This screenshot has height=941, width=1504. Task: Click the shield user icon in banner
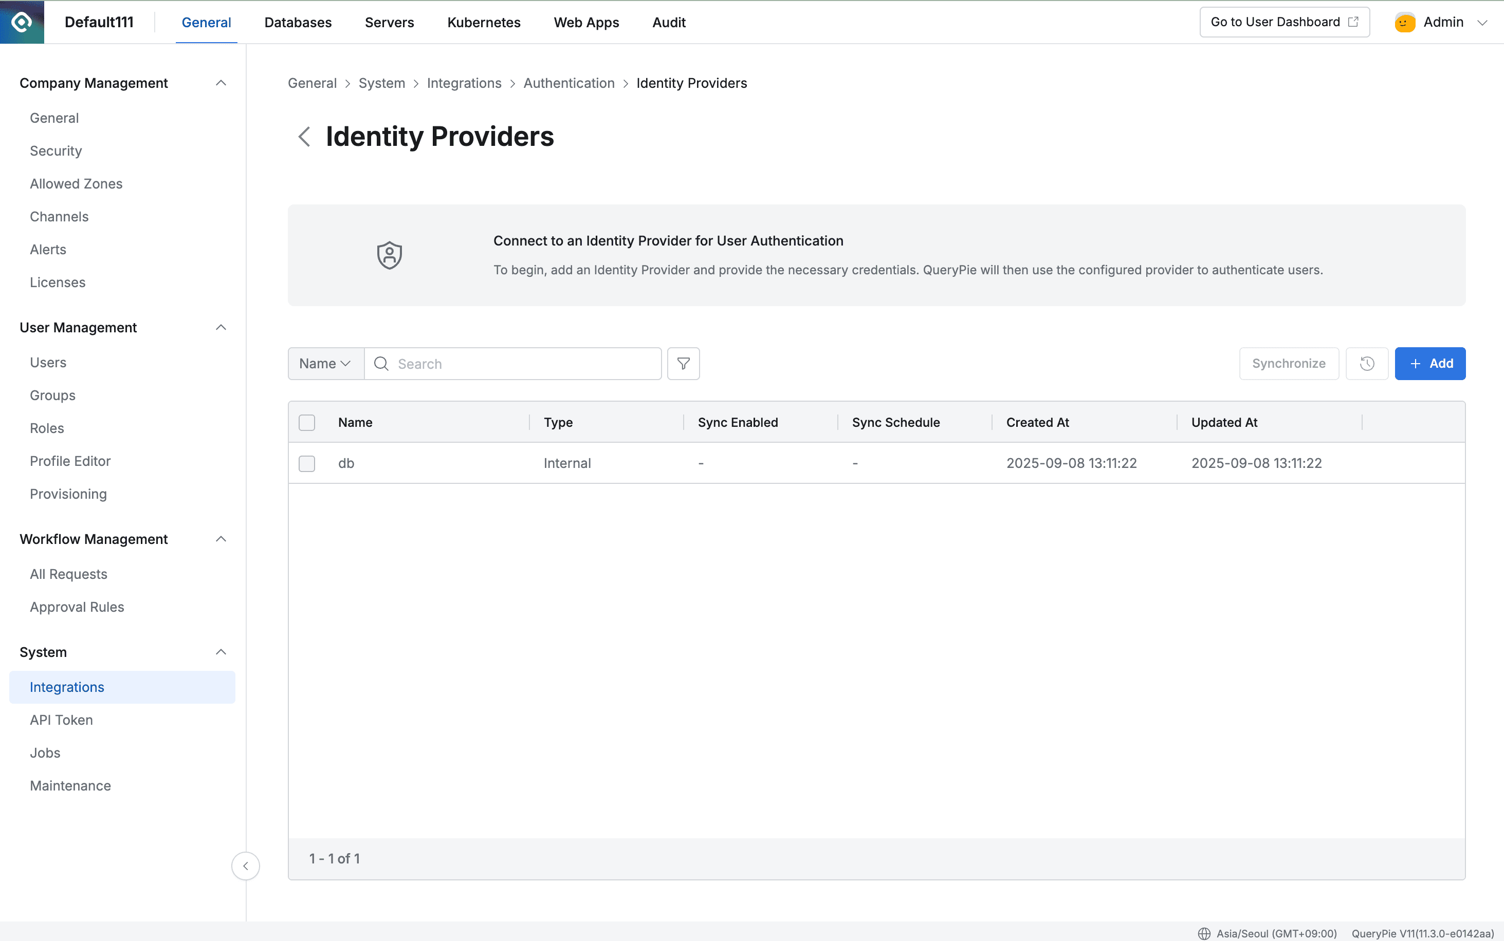(389, 255)
